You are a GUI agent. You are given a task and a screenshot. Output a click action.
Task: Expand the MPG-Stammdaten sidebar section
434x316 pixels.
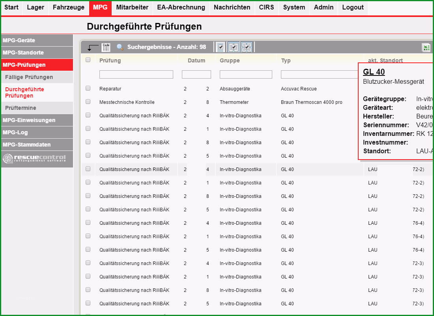[37, 145]
